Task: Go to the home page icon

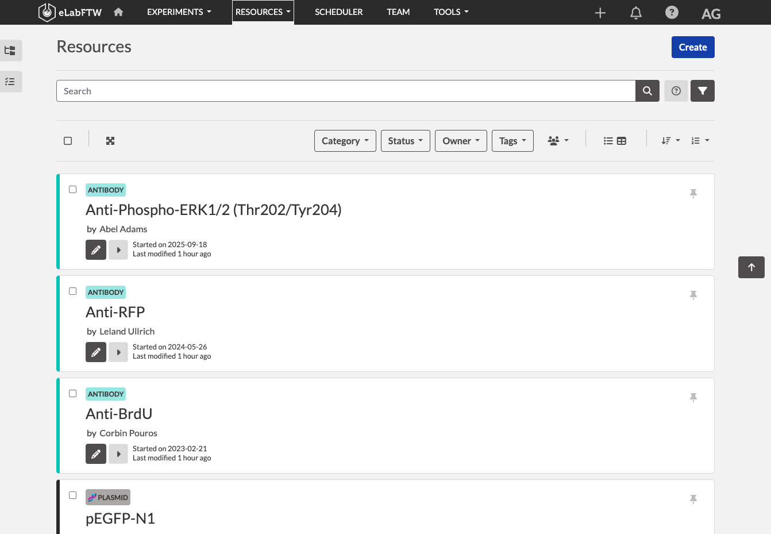Action: [x=118, y=12]
